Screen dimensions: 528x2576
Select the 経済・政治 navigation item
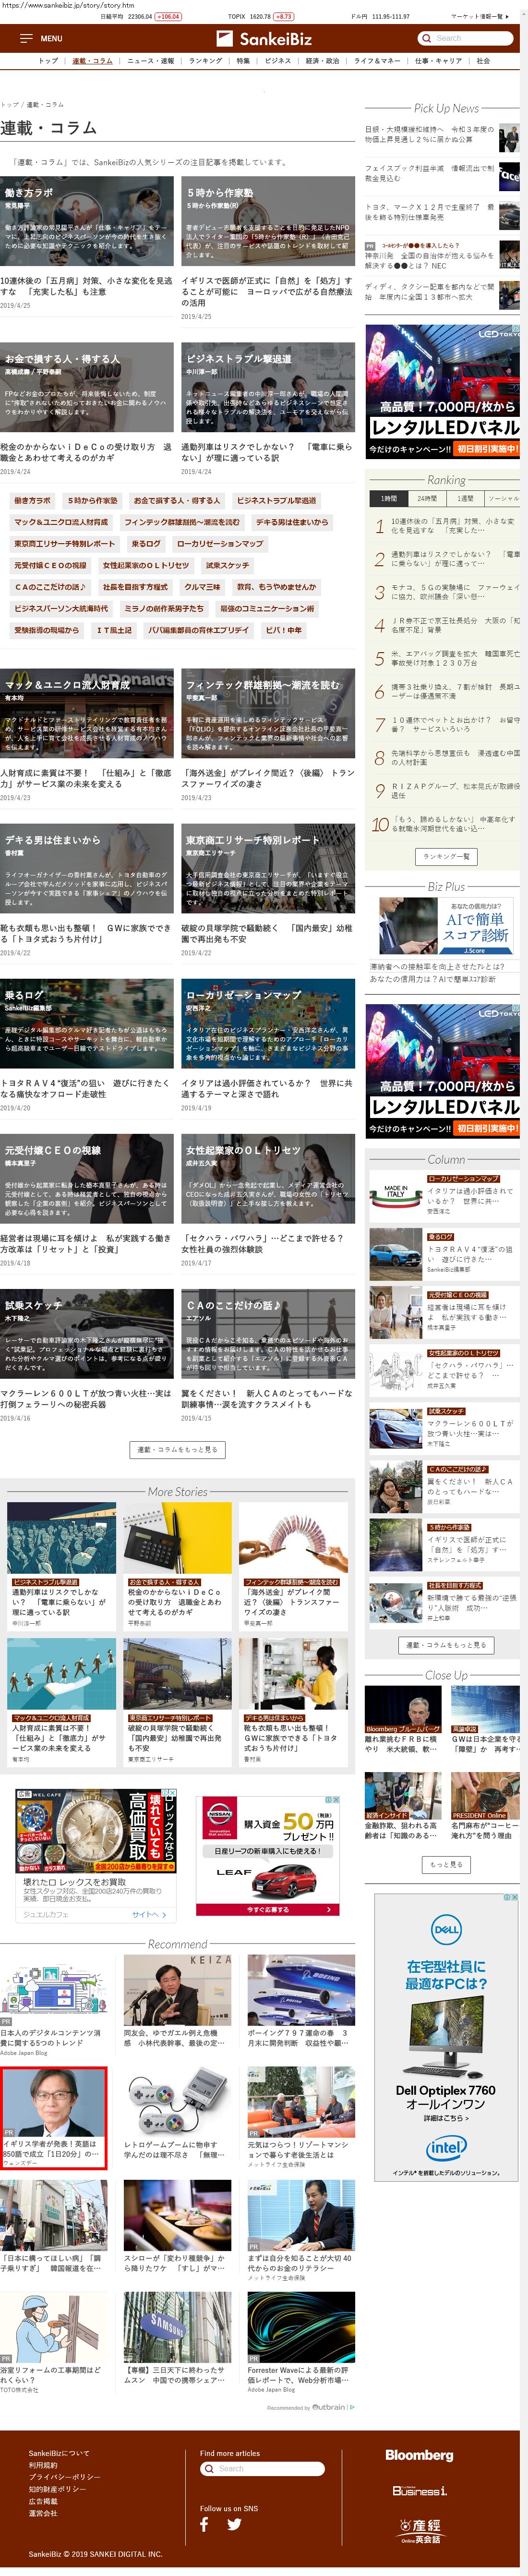point(322,61)
